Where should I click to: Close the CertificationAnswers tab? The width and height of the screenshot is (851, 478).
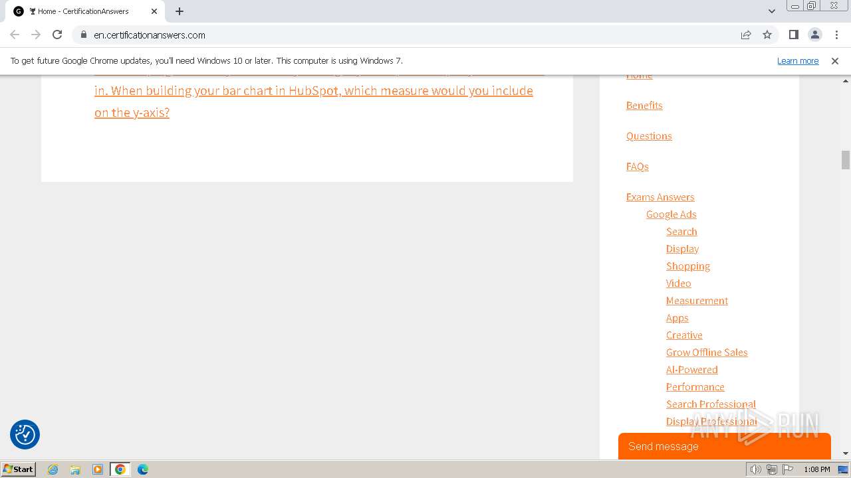[x=154, y=11]
